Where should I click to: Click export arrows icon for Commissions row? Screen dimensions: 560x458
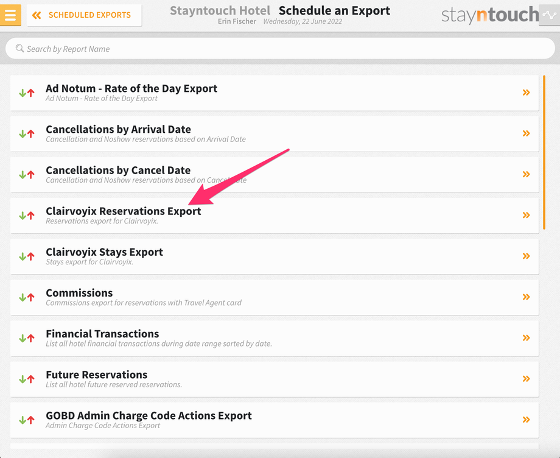tap(27, 298)
